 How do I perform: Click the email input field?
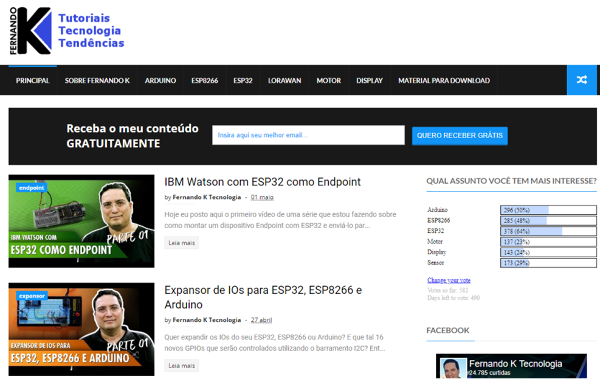tap(308, 135)
